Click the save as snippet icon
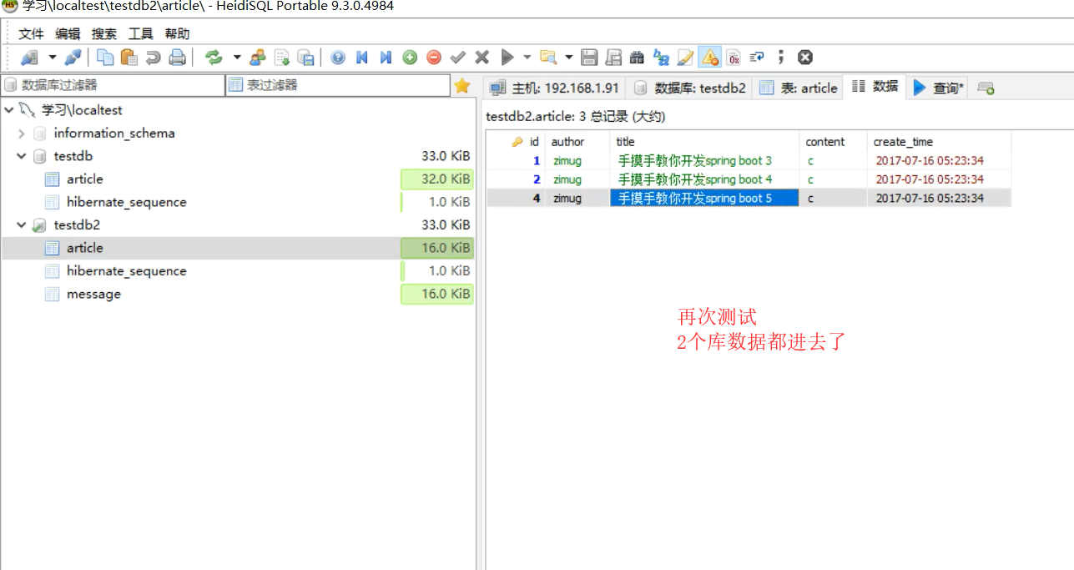1074x570 pixels. click(613, 58)
